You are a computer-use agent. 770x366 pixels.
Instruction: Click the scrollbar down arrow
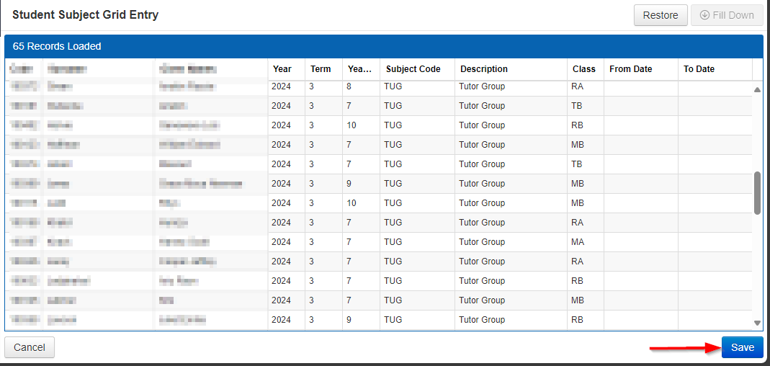click(757, 323)
